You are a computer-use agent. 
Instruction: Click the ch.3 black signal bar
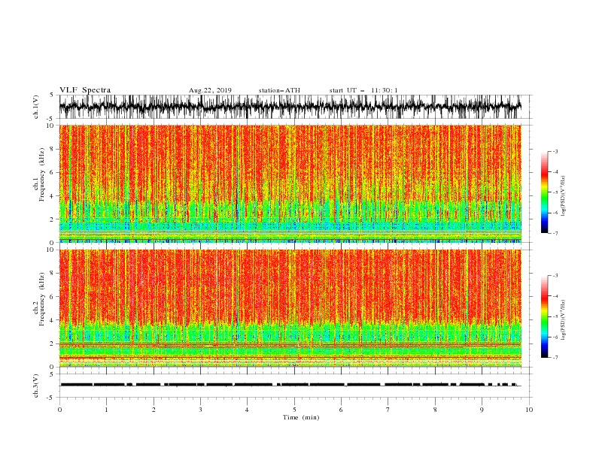pyautogui.click(x=290, y=385)
